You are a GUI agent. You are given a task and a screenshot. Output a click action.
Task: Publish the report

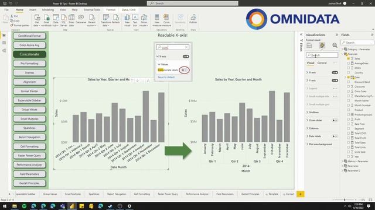click(x=193, y=19)
